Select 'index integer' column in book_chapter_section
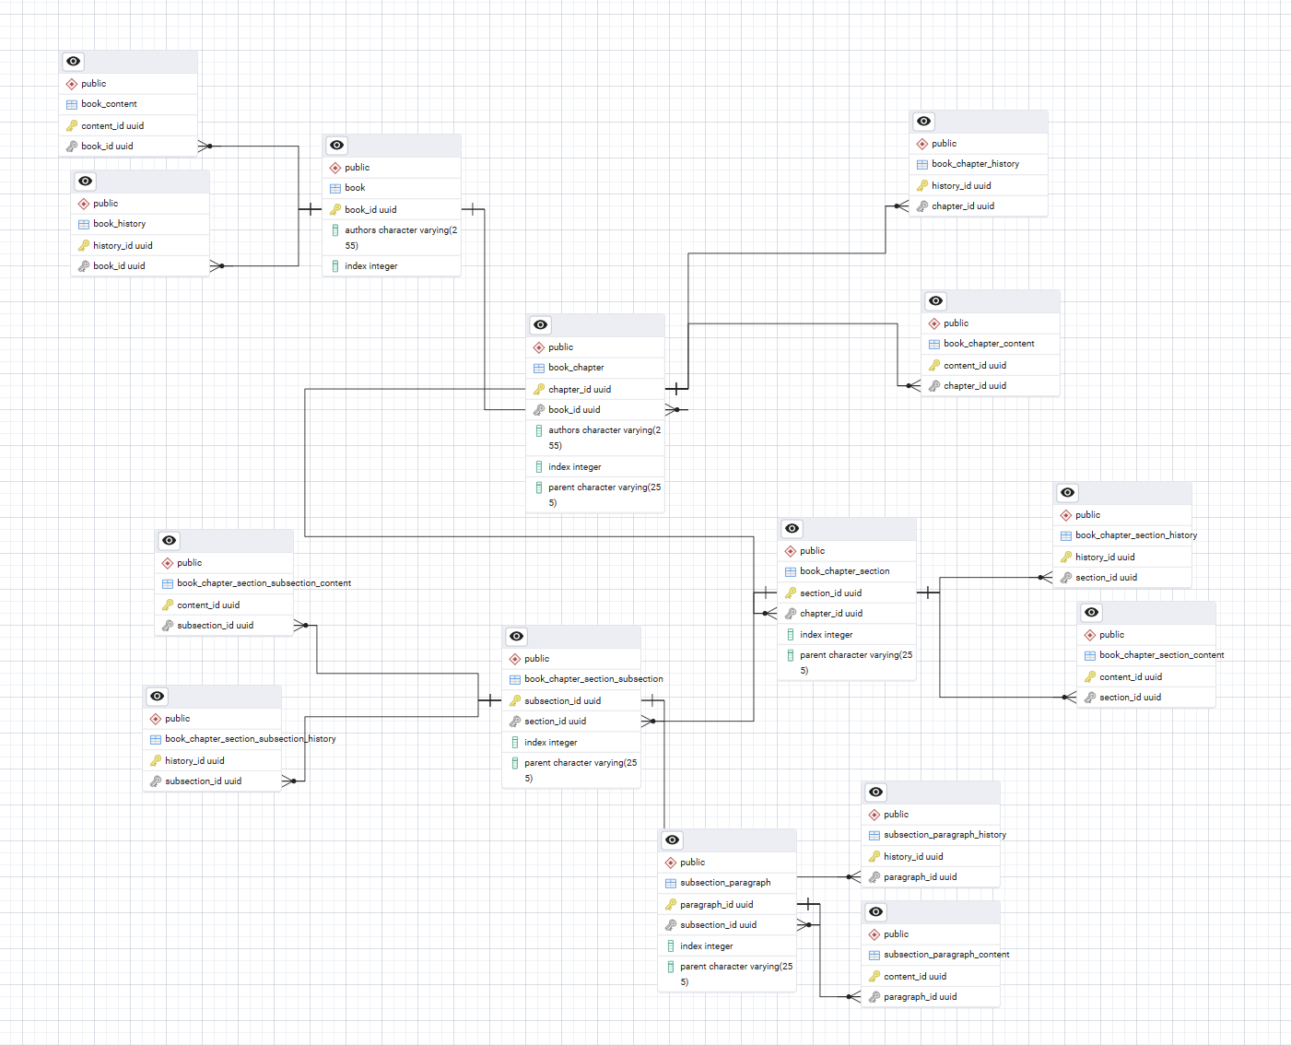This screenshot has height=1045, width=1291. click(x=847, y=635)
